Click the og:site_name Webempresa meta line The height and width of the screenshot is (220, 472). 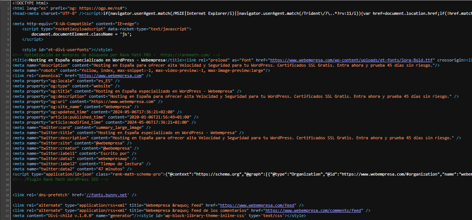point(76,107)
